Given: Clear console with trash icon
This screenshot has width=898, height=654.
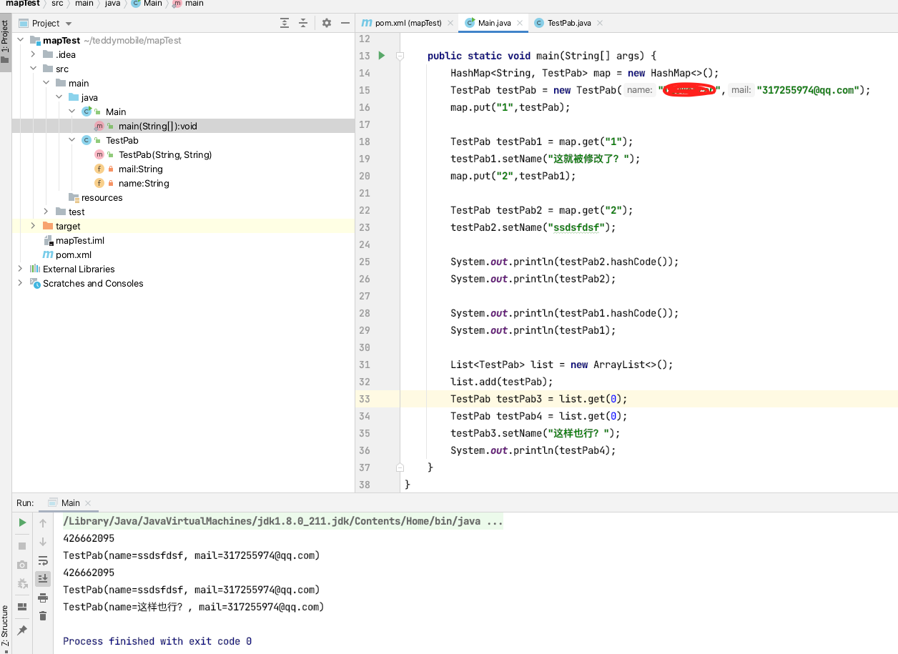Looking at the screenshot, I should (x=43, y=615).
